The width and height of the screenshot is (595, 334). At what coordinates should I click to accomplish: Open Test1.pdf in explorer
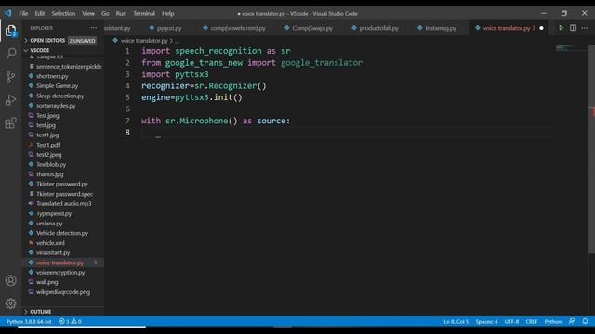pos(47,145)
